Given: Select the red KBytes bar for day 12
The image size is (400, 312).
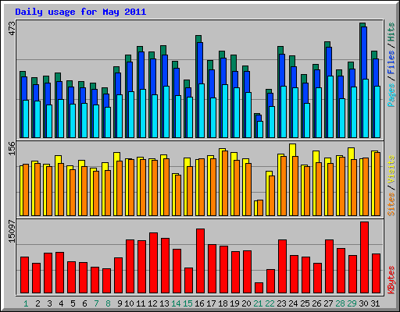Looking at the screenshot, I should pos(153,263).
